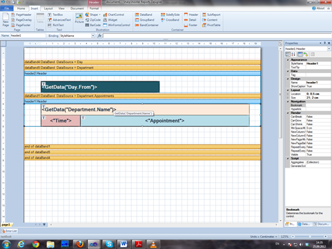Switch to the Document ribbon tab
The width and height of the screenshot is (332, 249).
(x=77, y=8)
